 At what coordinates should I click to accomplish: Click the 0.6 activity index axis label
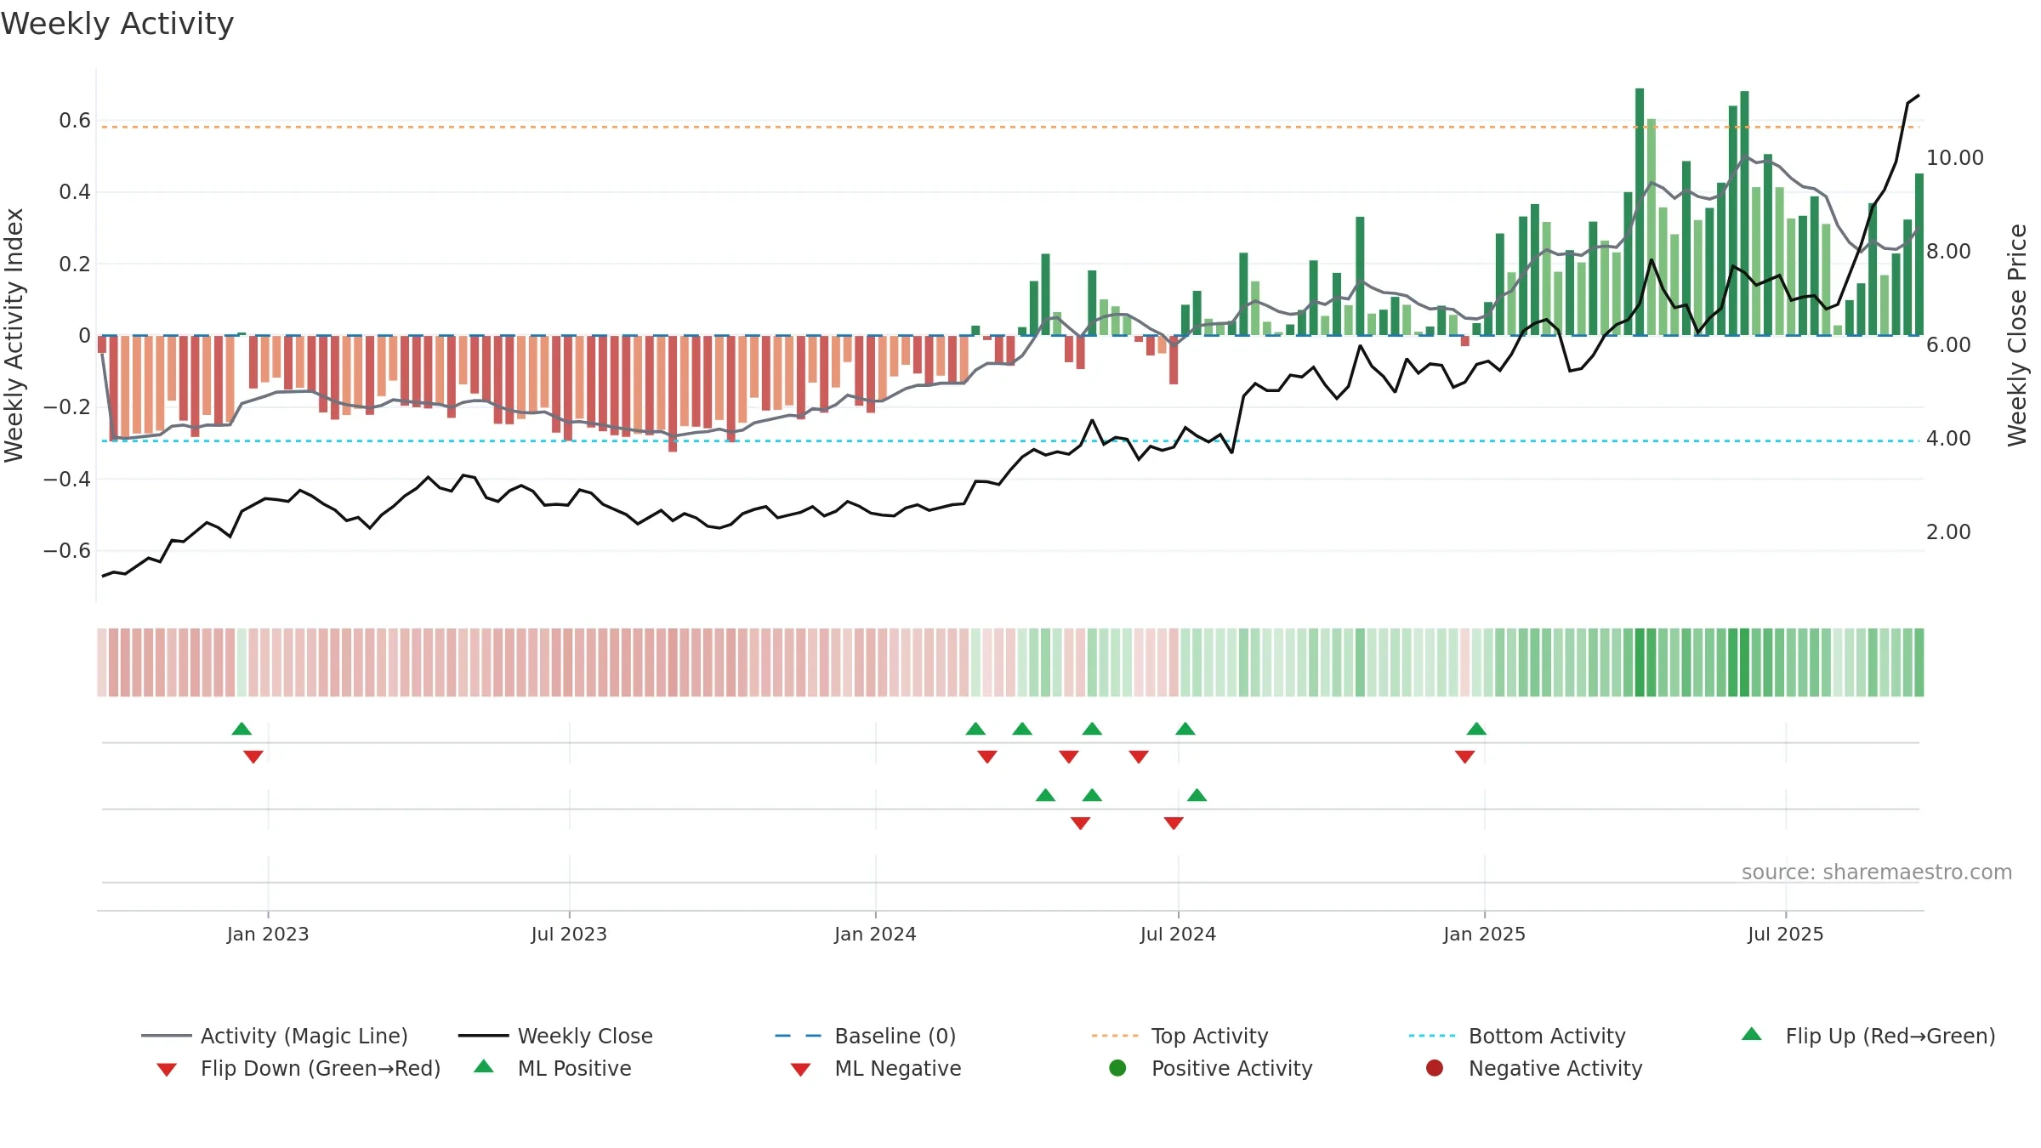[x=75, y=120]
